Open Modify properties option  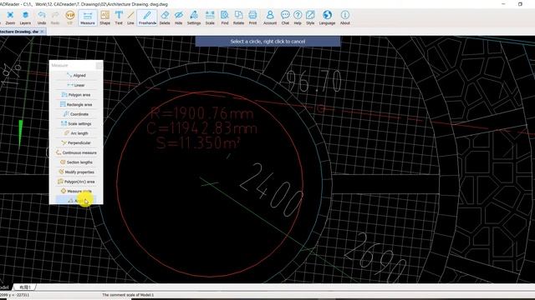point(76,172)
